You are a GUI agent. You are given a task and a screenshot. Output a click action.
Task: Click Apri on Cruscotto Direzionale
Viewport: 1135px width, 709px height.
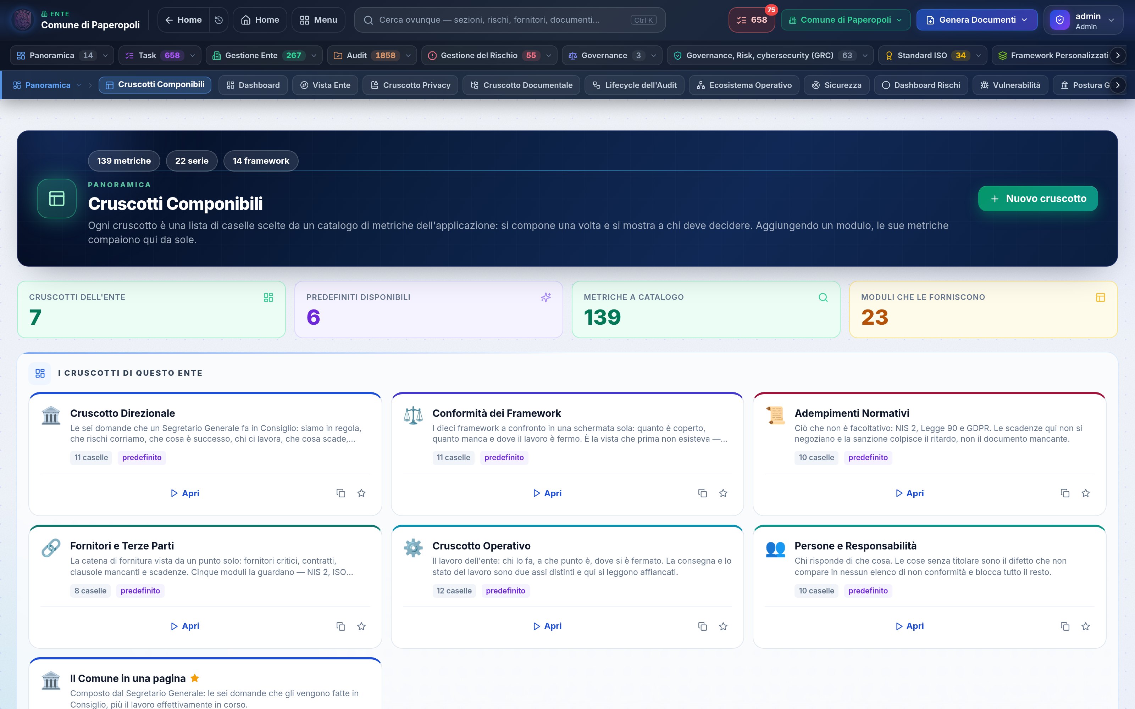[x=185, y=493]
